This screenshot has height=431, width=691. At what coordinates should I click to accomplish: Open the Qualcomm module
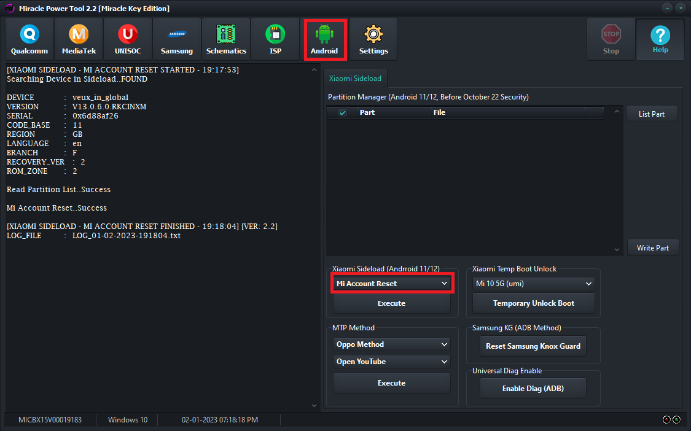pyautogui.click(x=29, y=39)
